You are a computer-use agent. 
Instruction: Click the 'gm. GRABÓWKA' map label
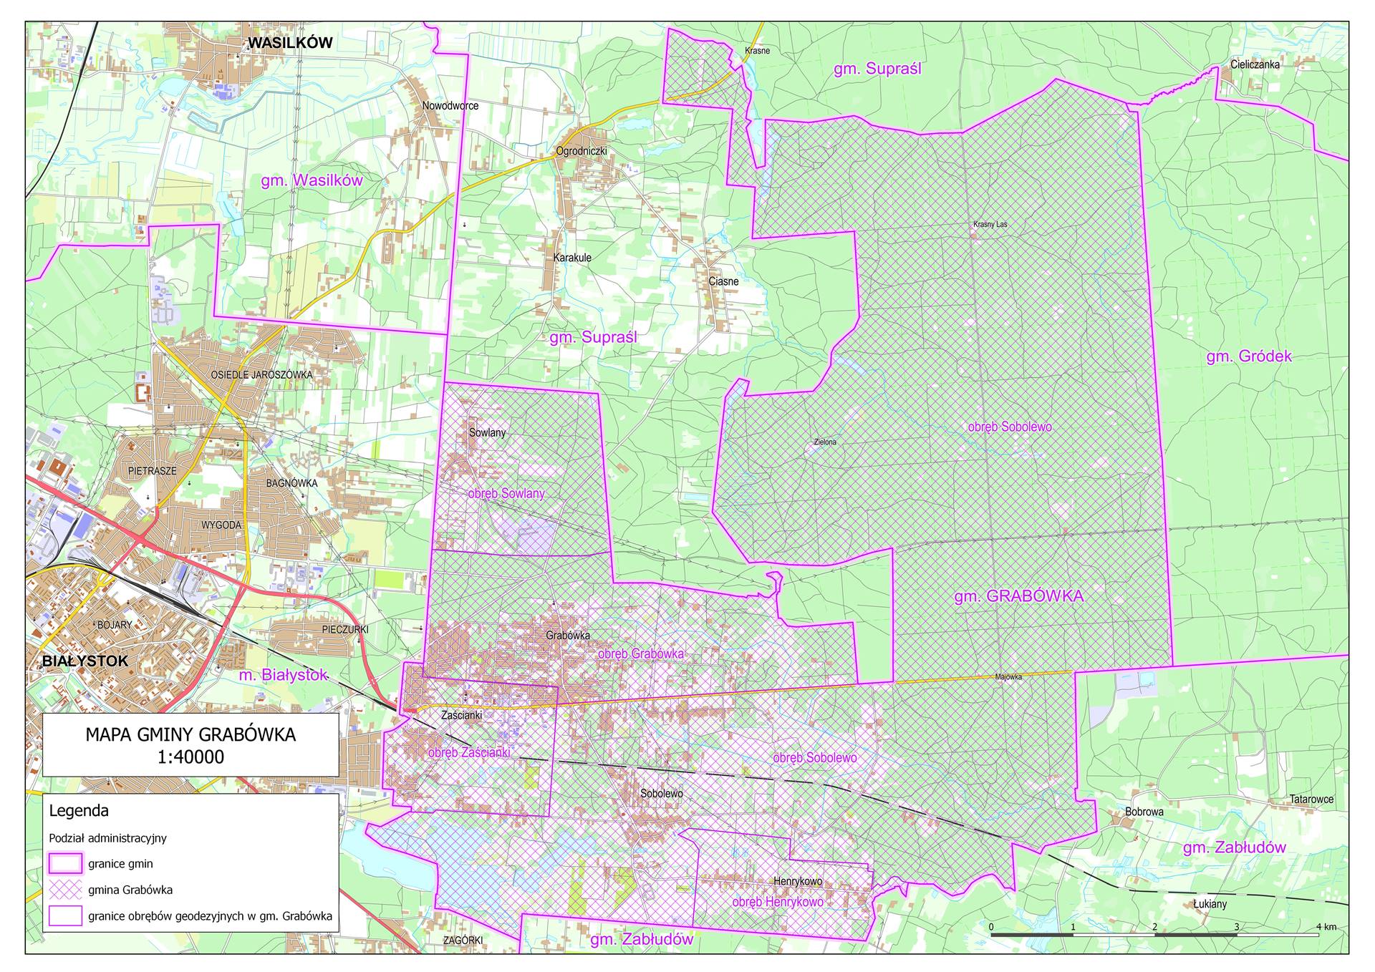[1018, 596]
